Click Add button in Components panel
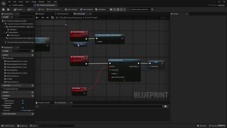Screen dimensions: 227x128 (5, 17)
